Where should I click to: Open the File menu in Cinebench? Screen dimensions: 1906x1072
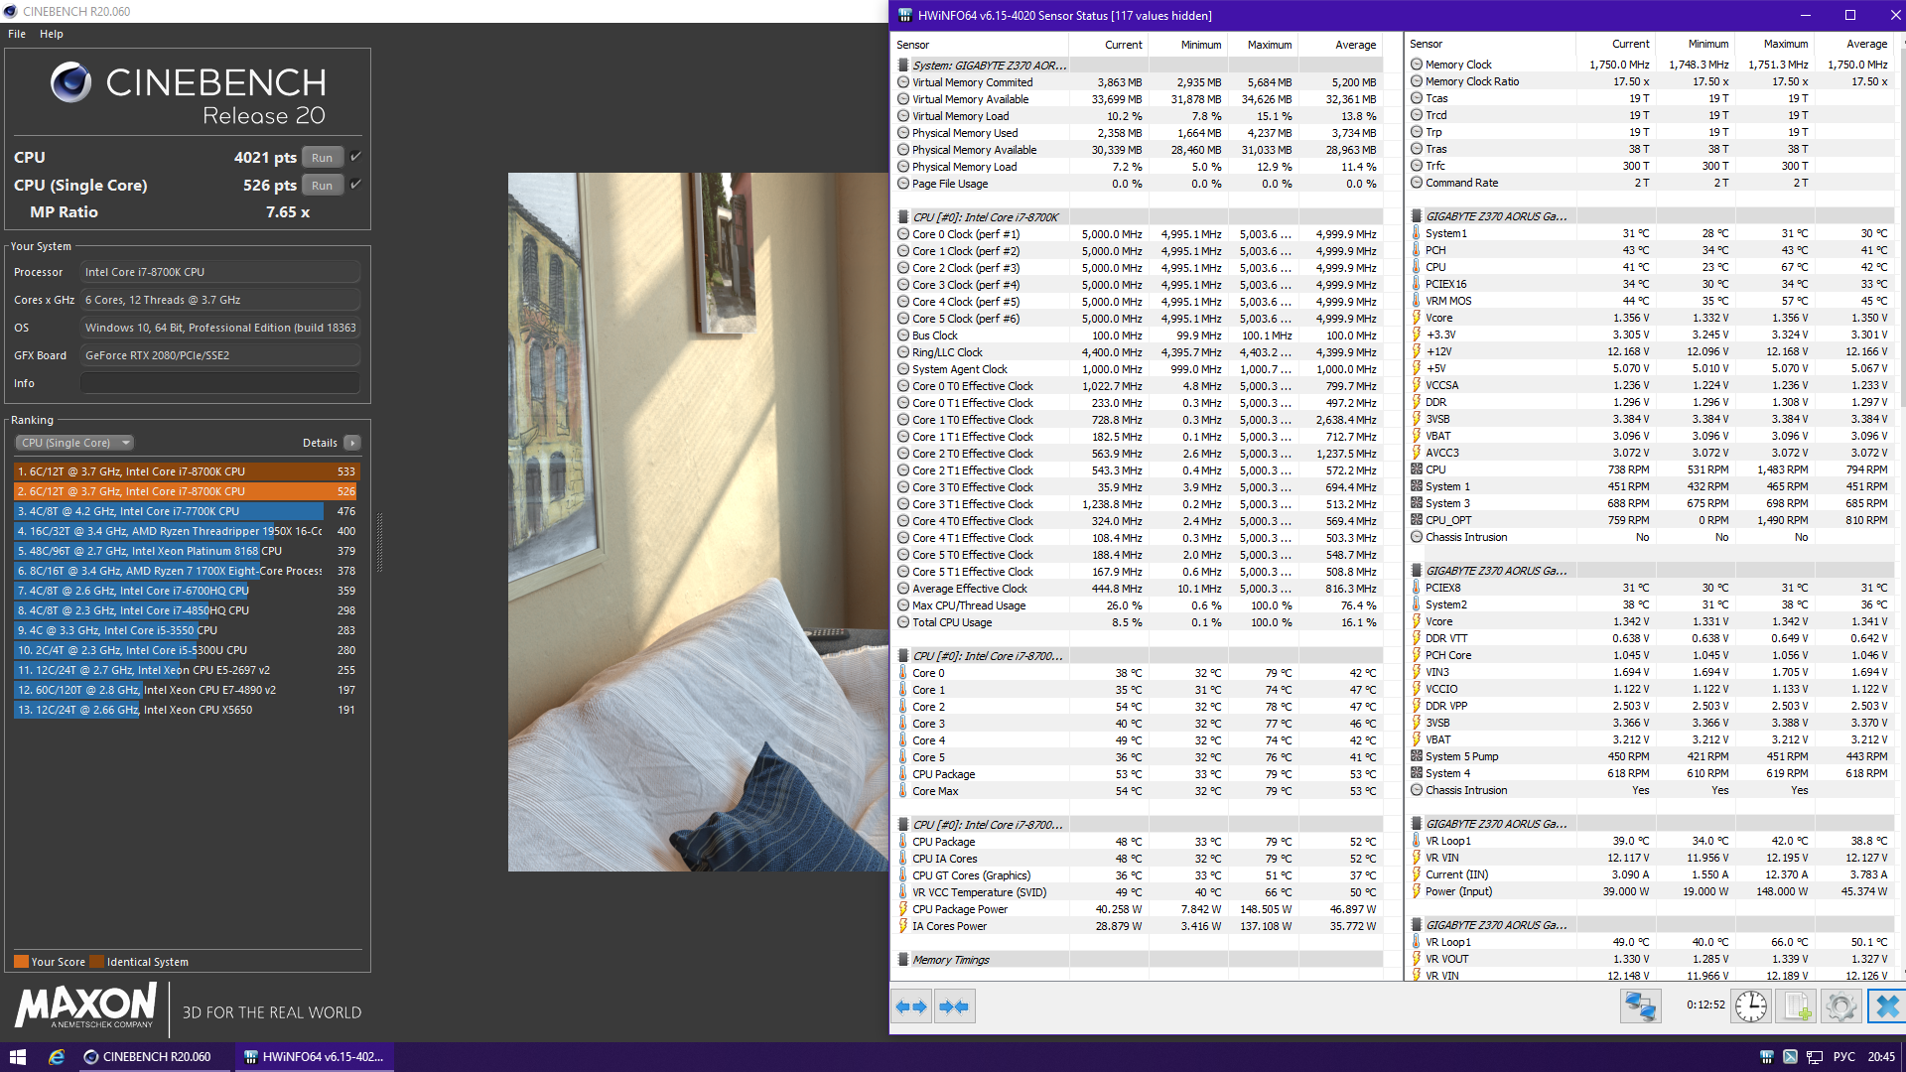tap(17, 34)
